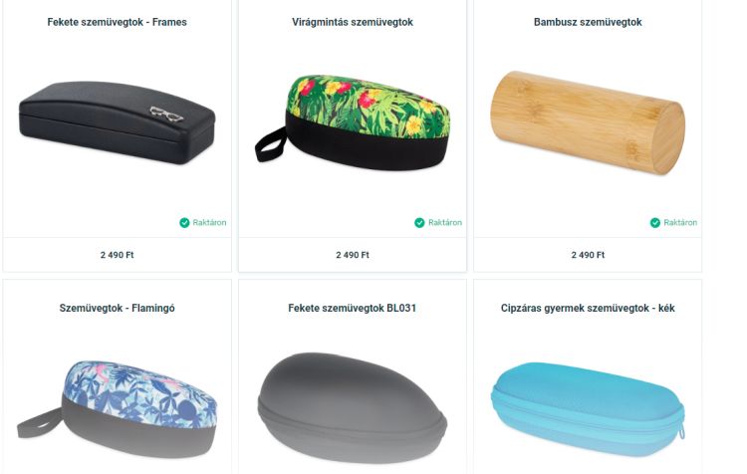Click green checkmark icon under Fekete szemüvegtok Frames
Image resolution: width=747 pixels, height=474 pixels.
coord(184,222)
